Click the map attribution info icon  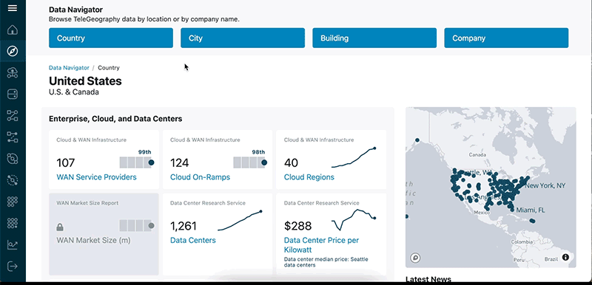565,257
